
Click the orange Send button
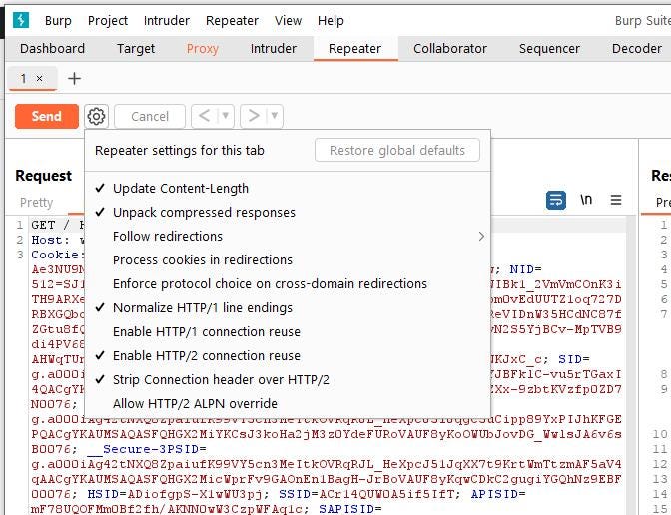[47, 116]
